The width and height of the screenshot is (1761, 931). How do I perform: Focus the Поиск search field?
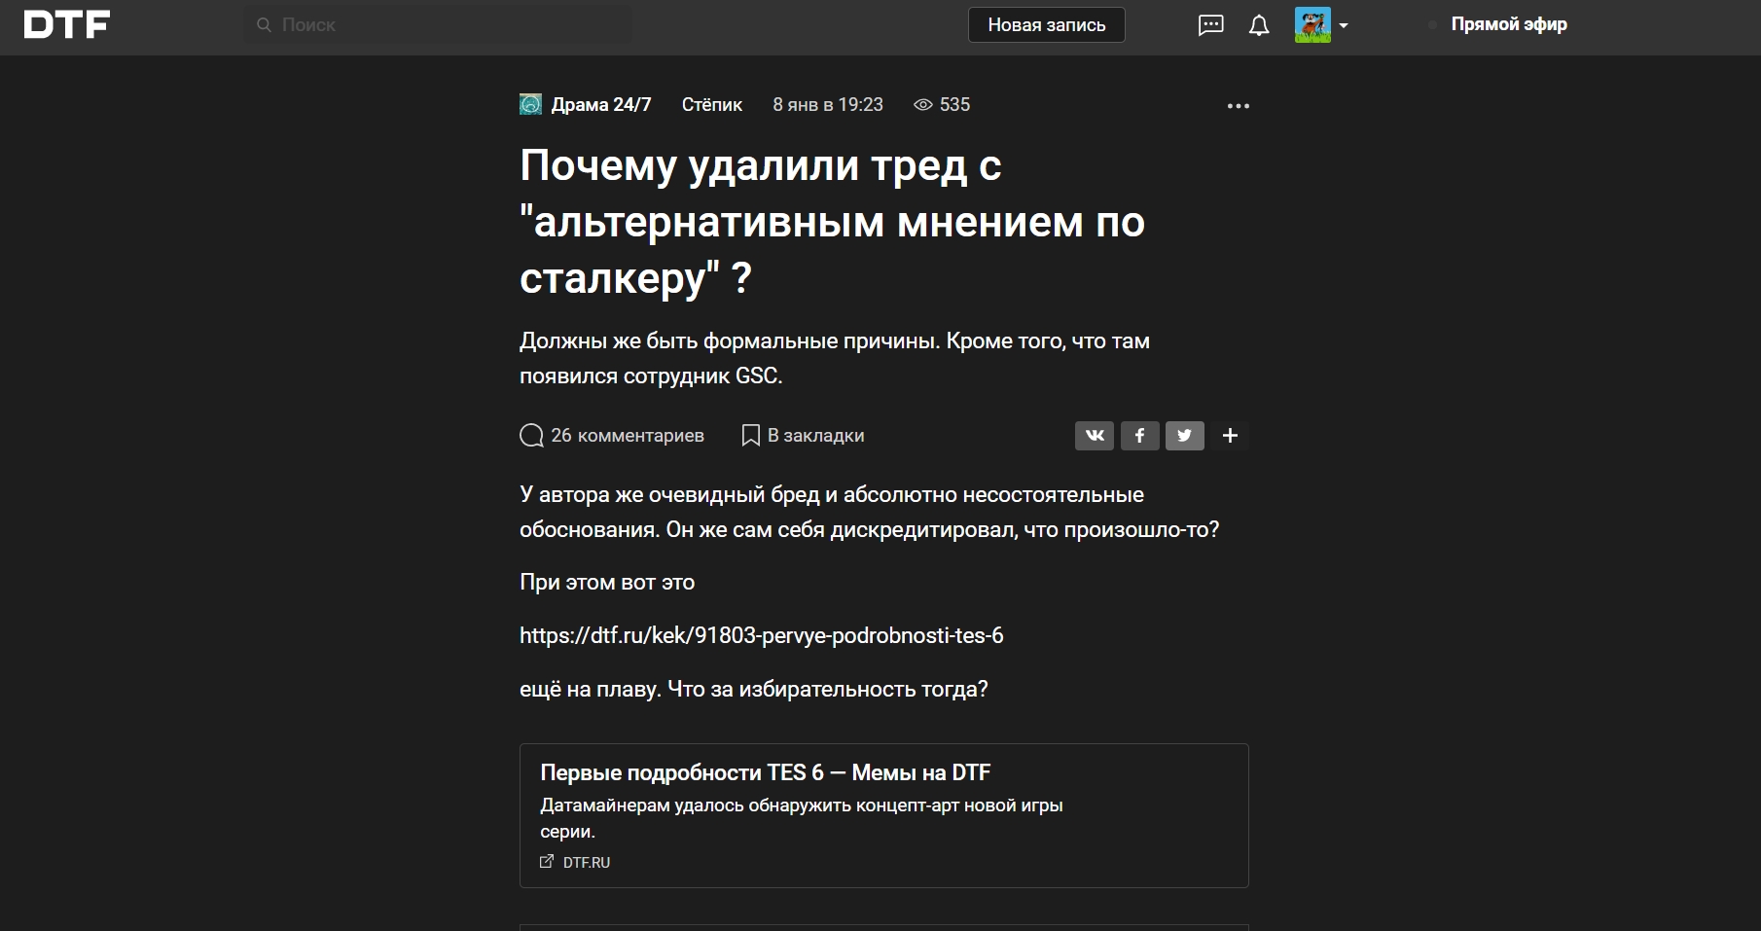tap(438, 25)
